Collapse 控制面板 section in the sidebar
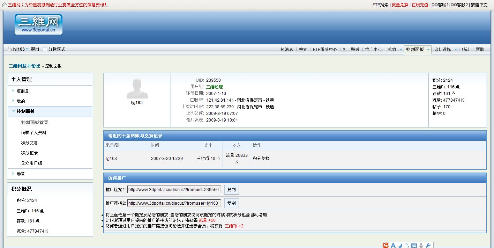Viewport: 494px width, 248px height. coord(13,111)
